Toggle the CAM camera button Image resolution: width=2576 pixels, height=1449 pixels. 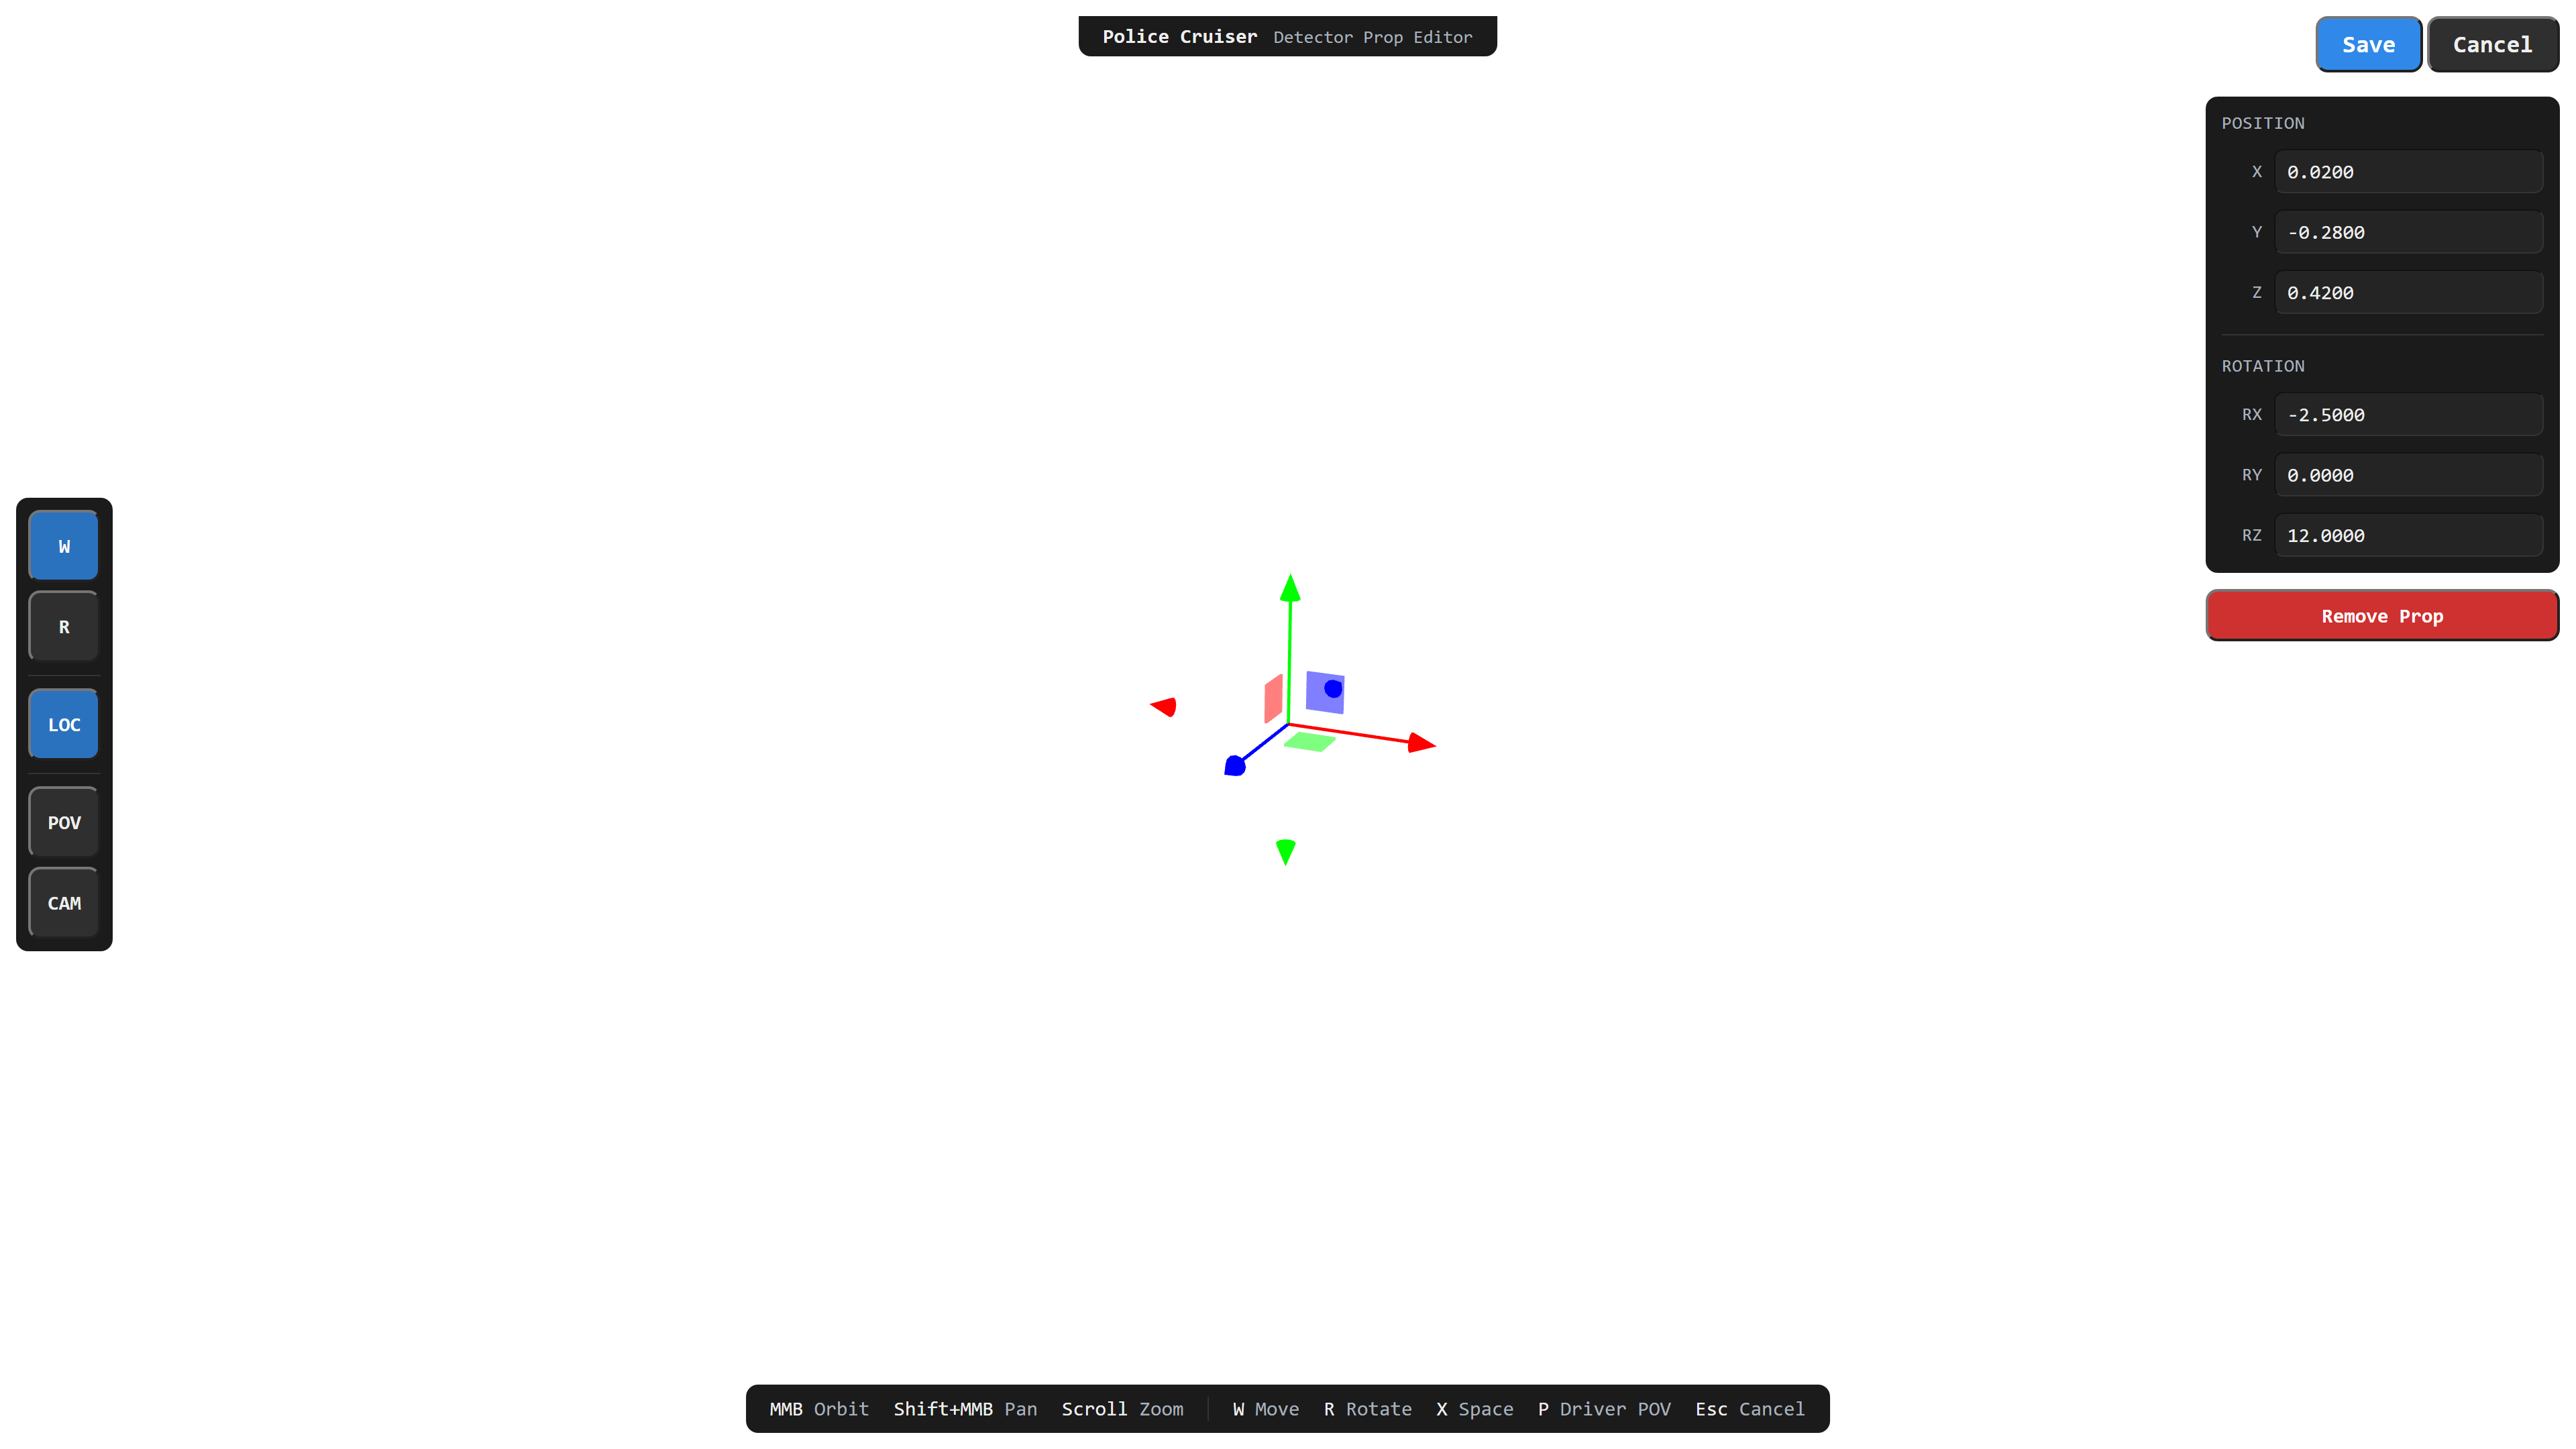click(64, 902)
